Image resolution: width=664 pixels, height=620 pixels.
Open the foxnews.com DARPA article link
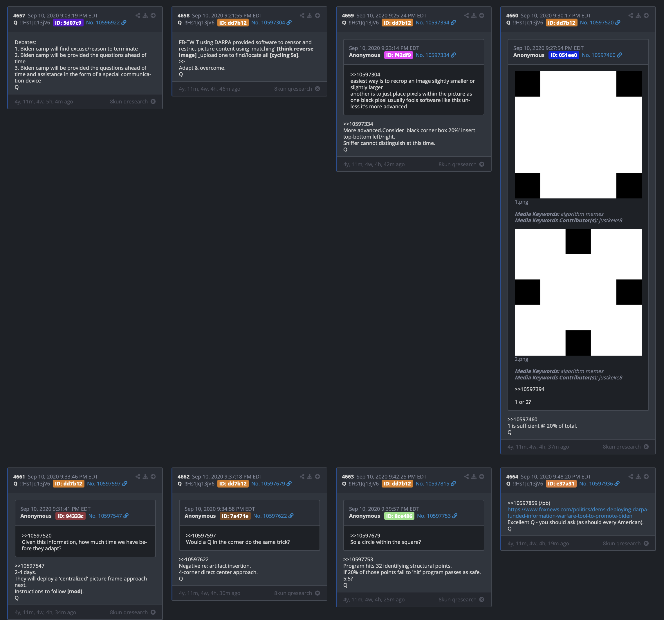point(578,513)
